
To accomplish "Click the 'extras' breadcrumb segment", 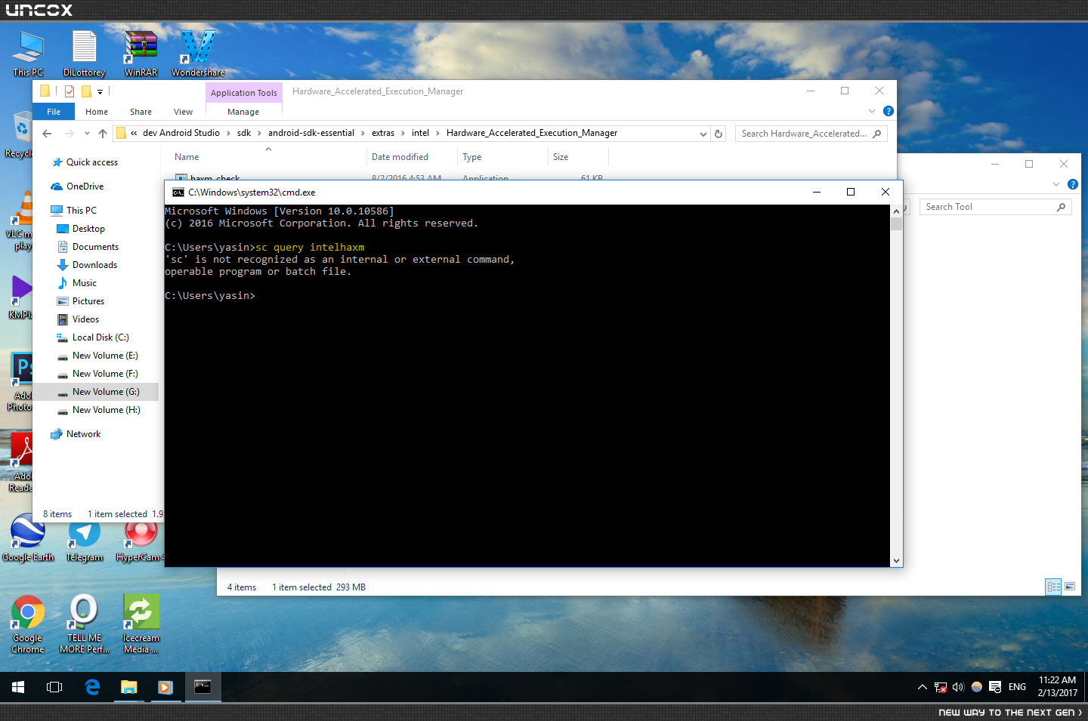I will pyautogui.click(x=383, y=133).
